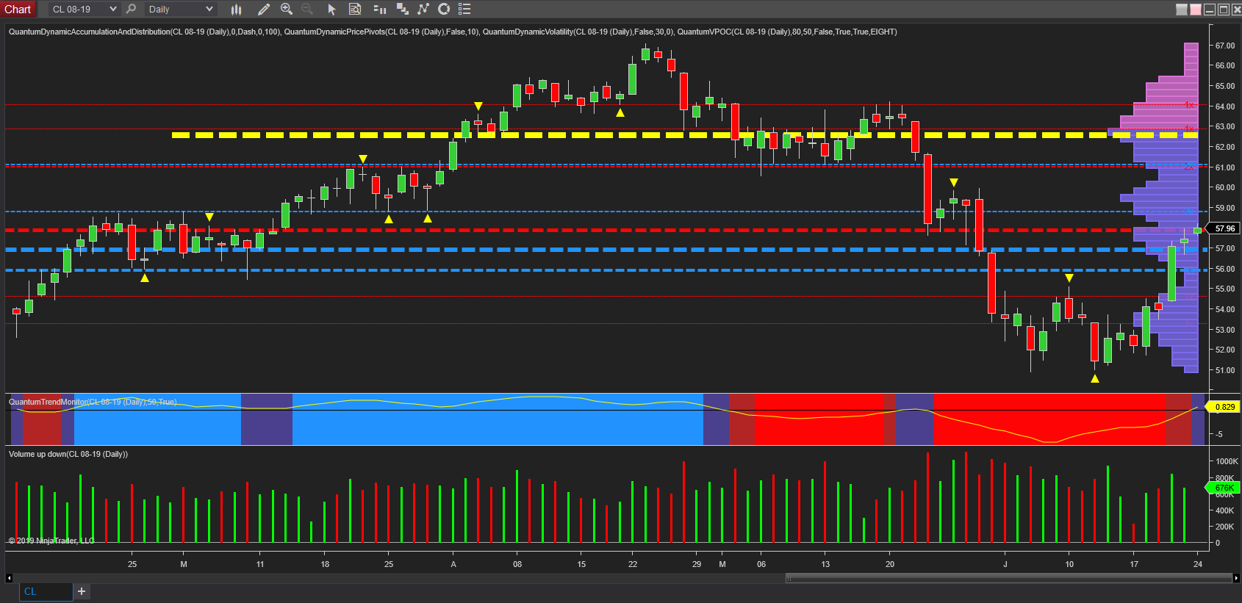Click the 22 date label on time axis
The height and width of the screenshot is (603, 1242).
(x=633, y=564)
